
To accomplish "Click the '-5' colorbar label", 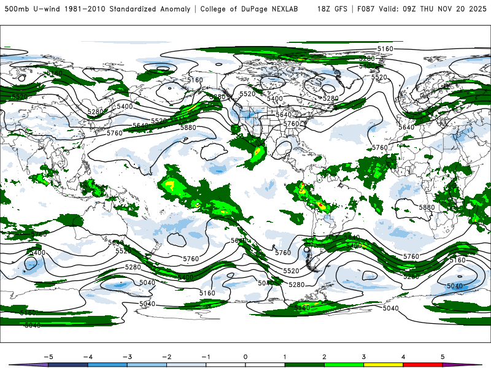I will point(48,357).
